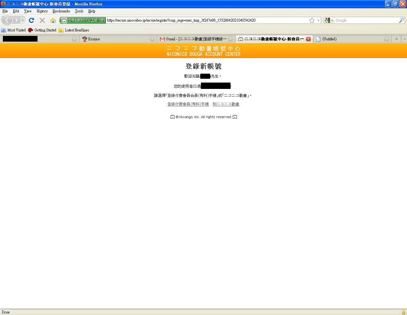
Task: Click the Firefox icon in the title bar
Action: click(3, 4)
